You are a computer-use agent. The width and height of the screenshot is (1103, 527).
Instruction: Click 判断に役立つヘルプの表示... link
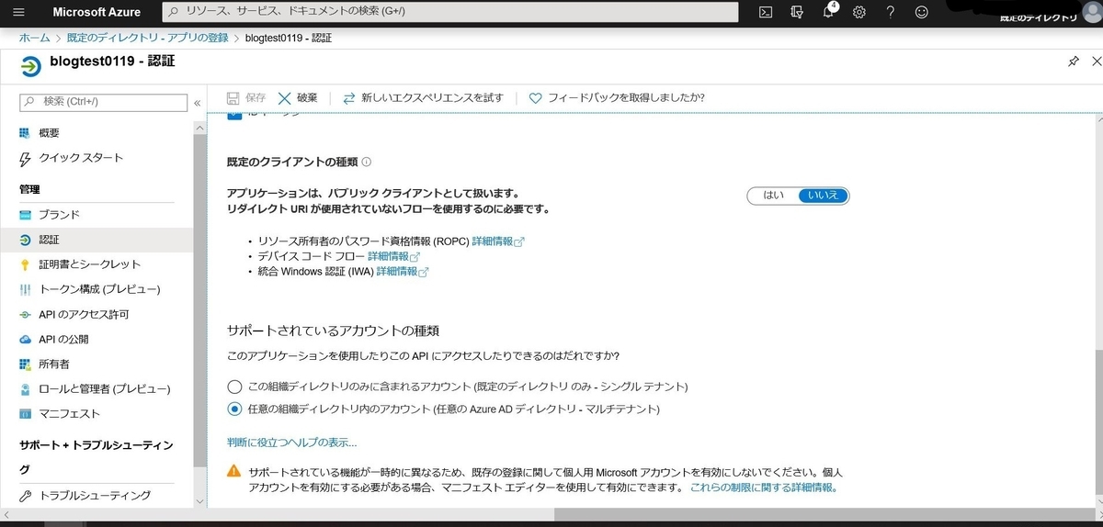point(292,443)
